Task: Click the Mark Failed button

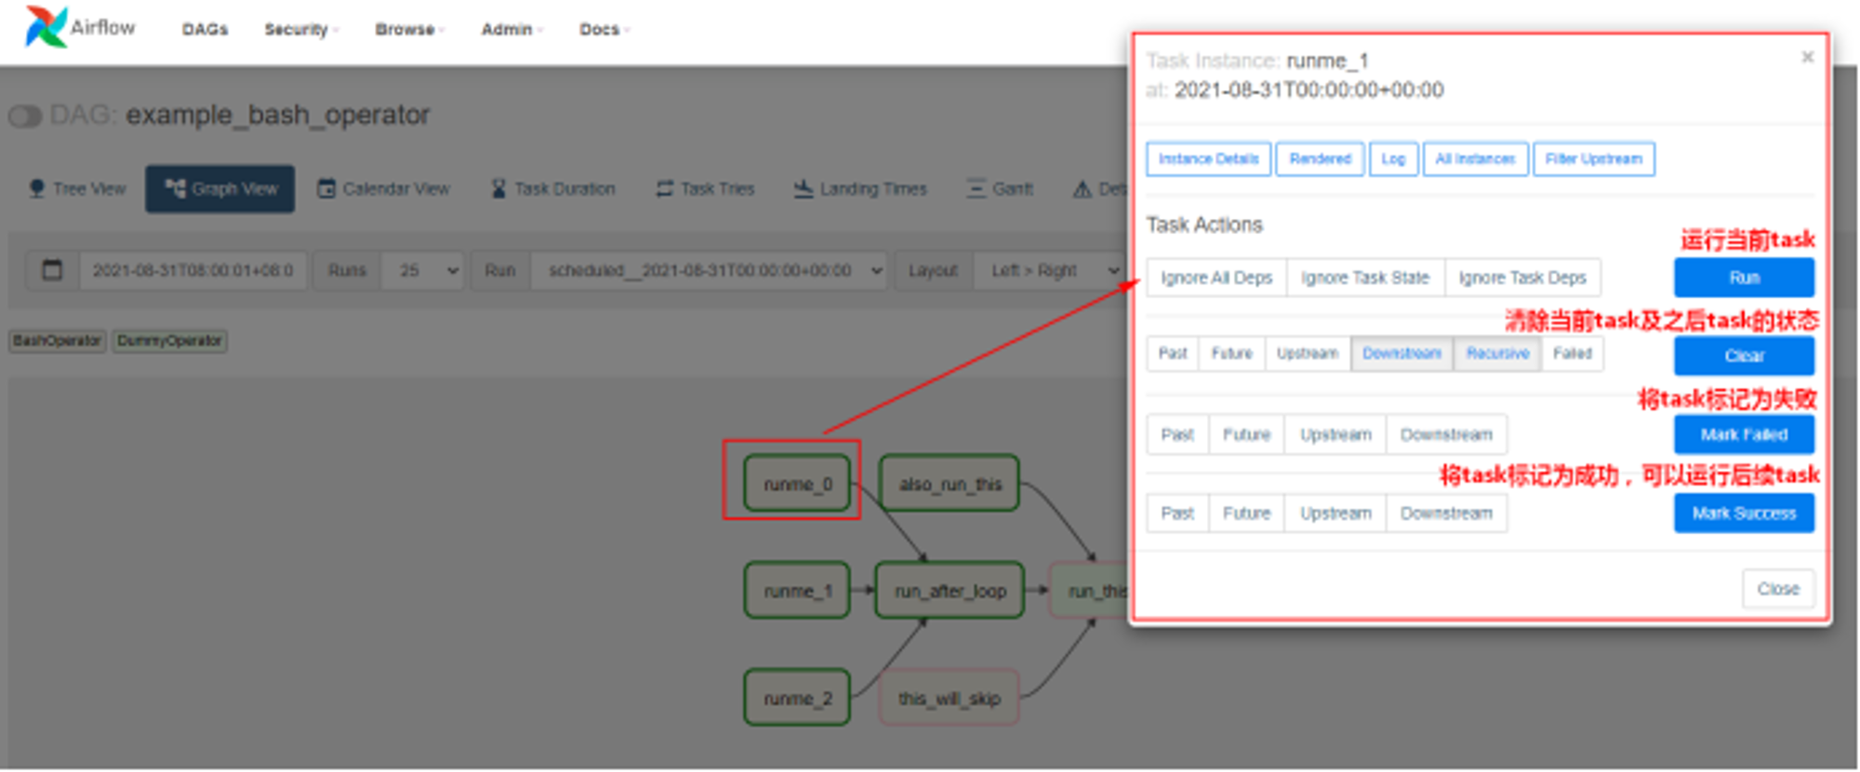Action: [1744, 435]
